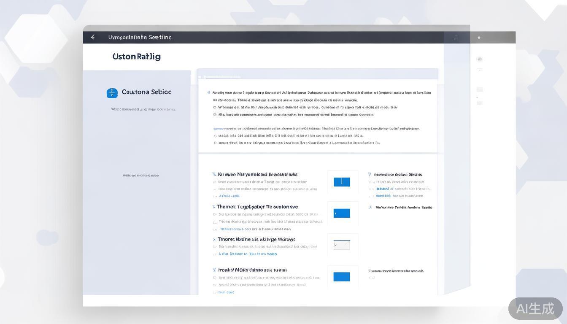Expand the first paragraph arrow in the top panel
The width and height of the screenshot is (567, 324).
click(208, 92)
